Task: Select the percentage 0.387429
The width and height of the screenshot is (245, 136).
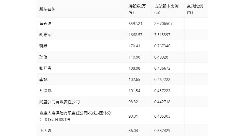Action: tap(162, 131)
